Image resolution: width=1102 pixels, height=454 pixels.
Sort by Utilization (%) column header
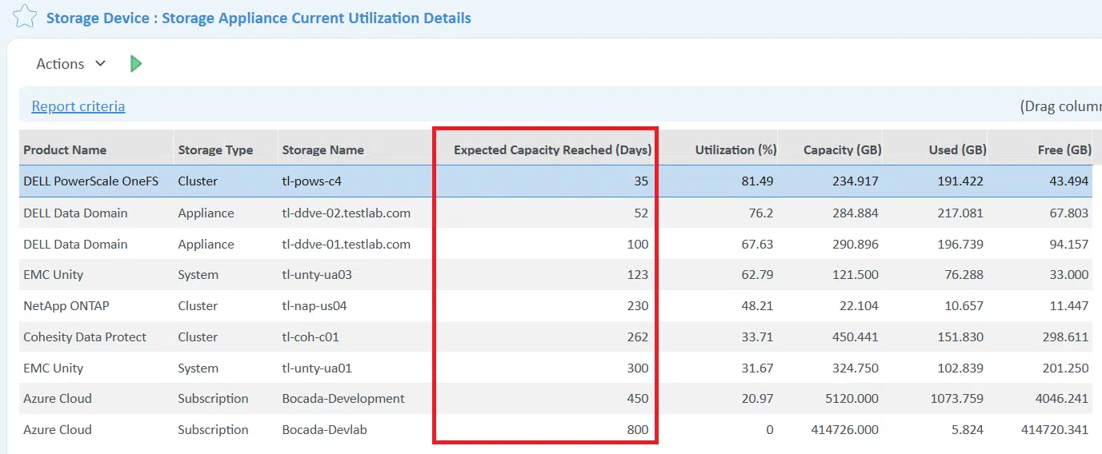(735, 149)
